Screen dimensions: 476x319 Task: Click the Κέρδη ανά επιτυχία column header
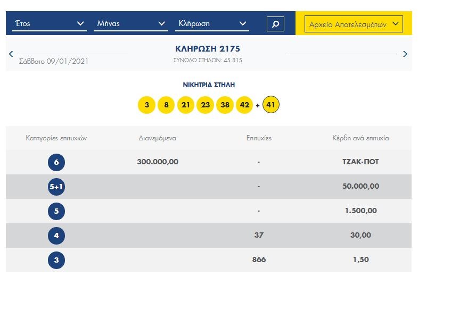tap(360, 138)
